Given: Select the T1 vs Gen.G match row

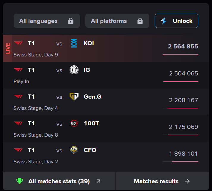Looking at the screenshot, I should click(89, 102).
